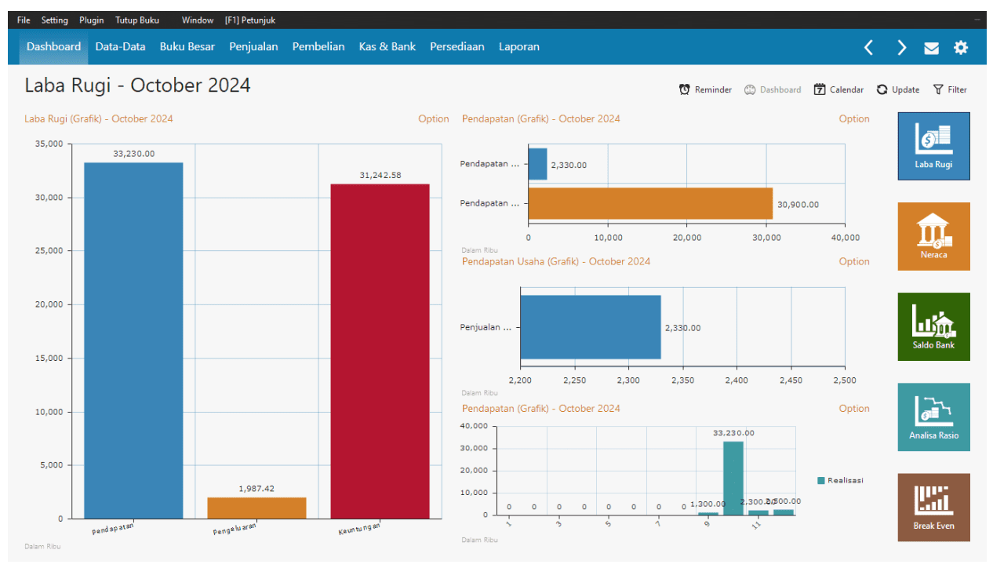Open Option for Laba Rugi (Grafik) chart
Image resolution: width=993 pixels, height=568 pixels.
click(x=433, y=119)
